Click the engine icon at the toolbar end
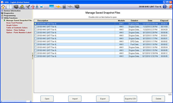The height and width of the screenshot is (103, 173). (77, 7)
